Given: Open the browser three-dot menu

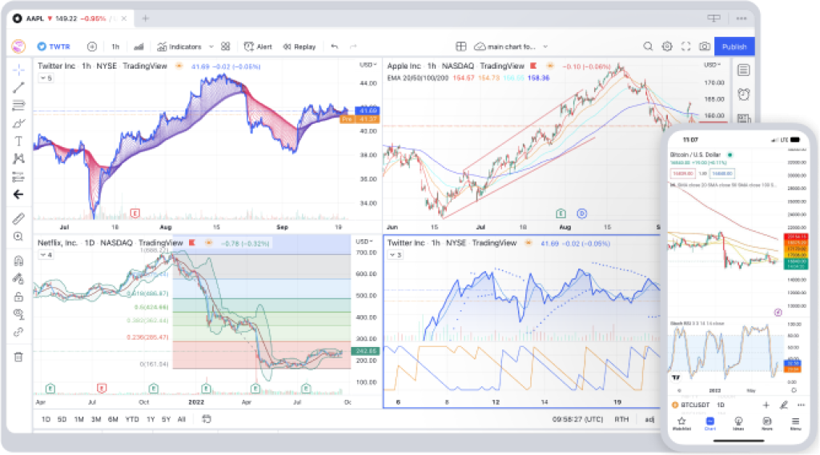Looking at the screenshot, I should [x=742, y=18].
